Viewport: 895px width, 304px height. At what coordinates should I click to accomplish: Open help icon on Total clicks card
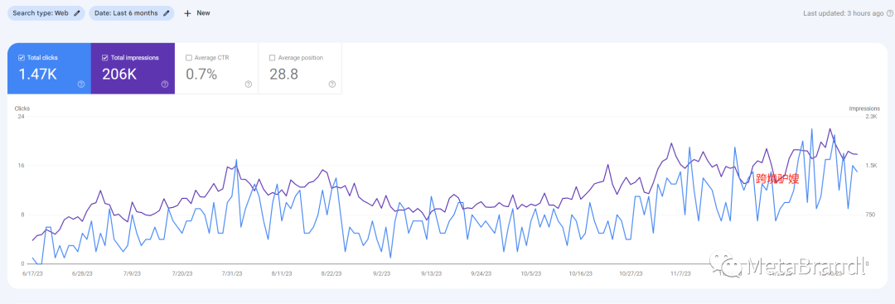pos(81,84)
